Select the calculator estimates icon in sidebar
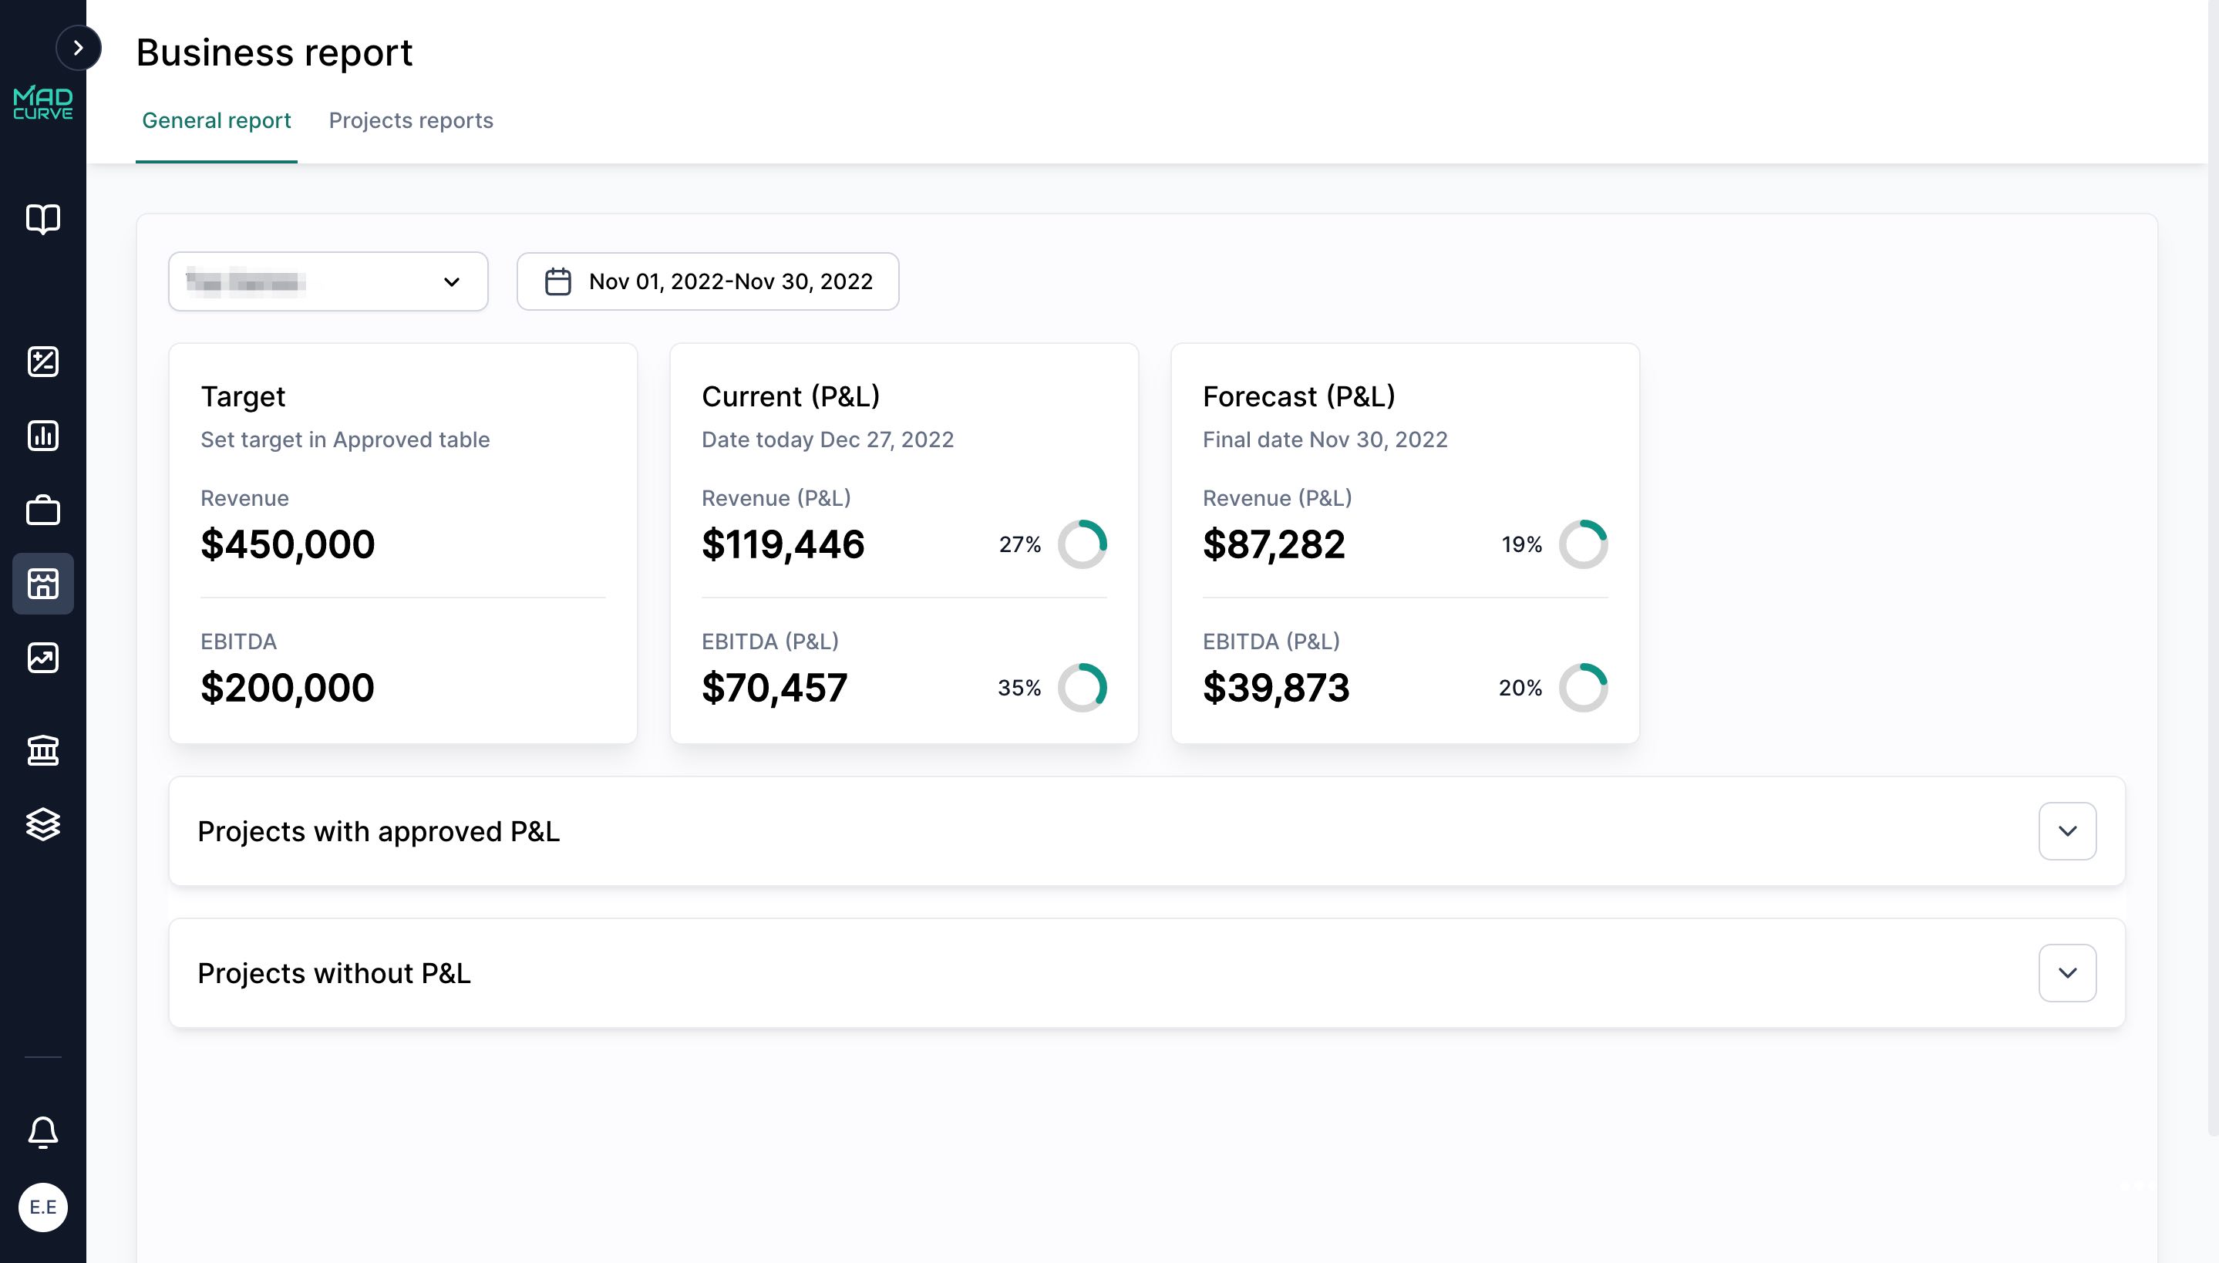Viewport: 2219px width, 1263px height. [x=43, y=362]
